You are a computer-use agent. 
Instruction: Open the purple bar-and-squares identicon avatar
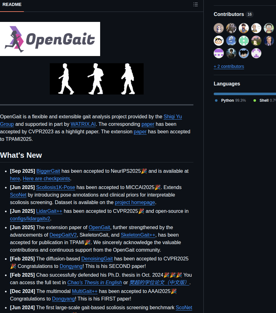219,53
